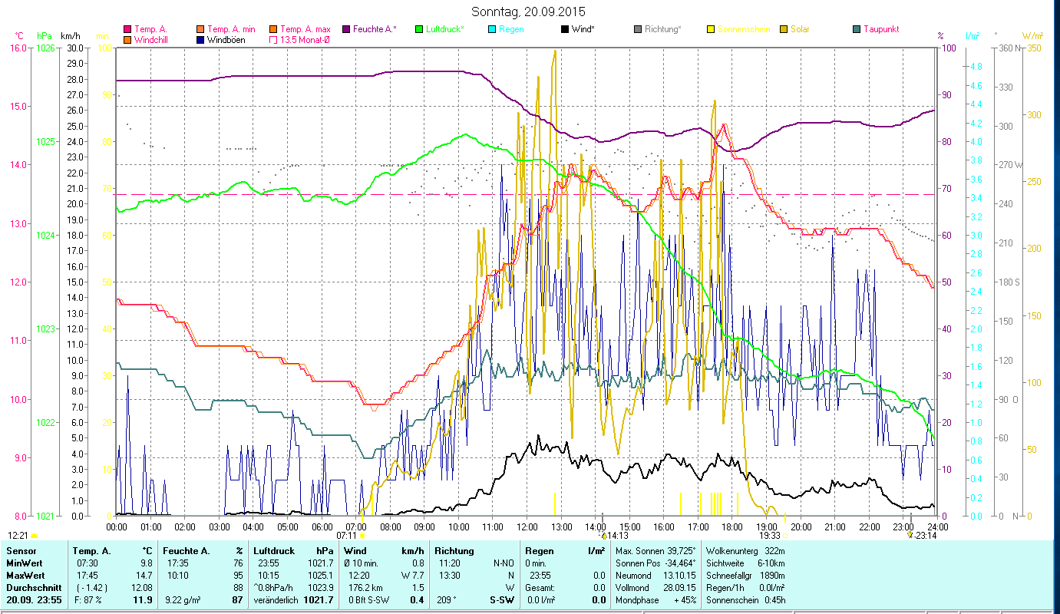
Task: Click the cyan Regen legend square
Action: click(492, 29)
